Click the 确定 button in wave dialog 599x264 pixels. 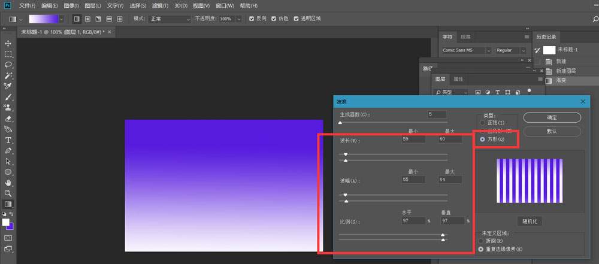coord(552,117)
